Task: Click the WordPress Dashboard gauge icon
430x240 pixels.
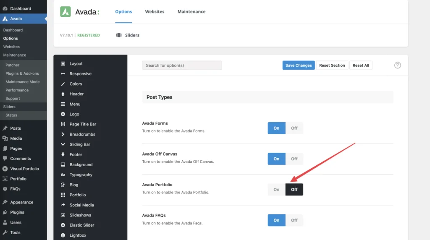Action: coord(5,8)
